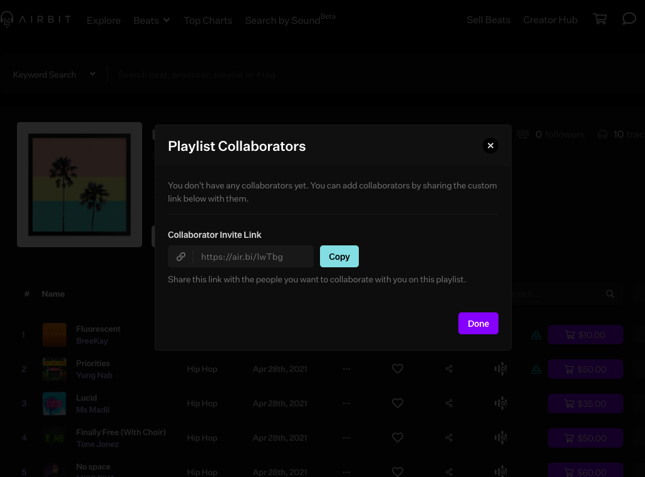645x477 pixels.
Task: Open the Airbit logo home link
Action: click(x=36, y=19)
